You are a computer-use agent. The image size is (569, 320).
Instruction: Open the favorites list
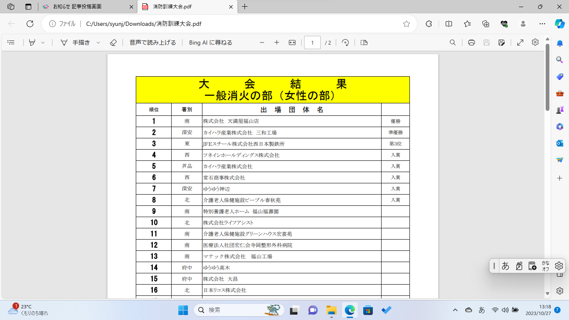click(467, 24)
